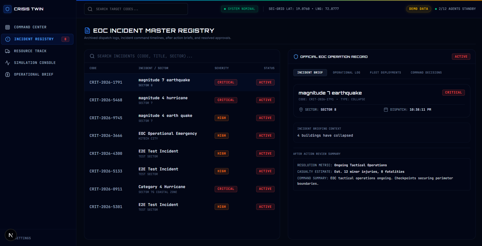Select the Incident Brief tab
Screen dimensions: 482x246
pos(310,73)
